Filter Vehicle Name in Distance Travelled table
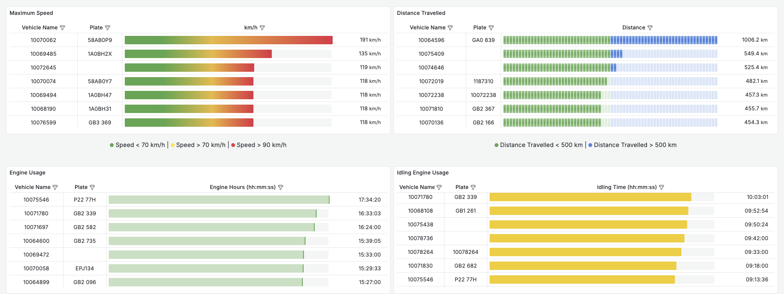784x294 pixels. [450, 28]
